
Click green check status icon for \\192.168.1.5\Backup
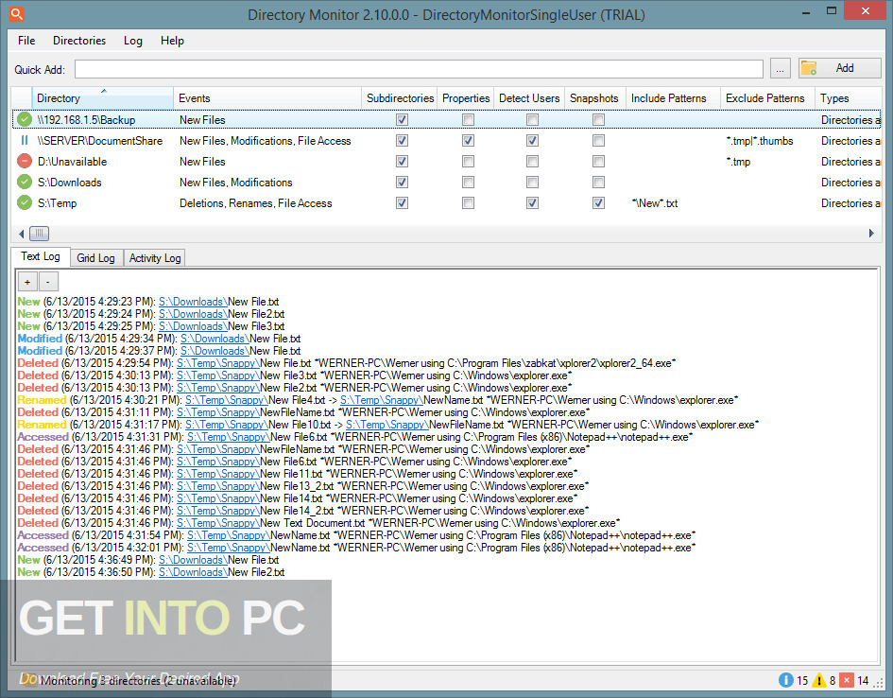coord(25,120)
